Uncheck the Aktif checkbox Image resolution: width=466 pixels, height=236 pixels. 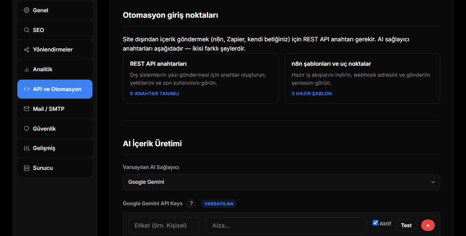click(375, 223)
